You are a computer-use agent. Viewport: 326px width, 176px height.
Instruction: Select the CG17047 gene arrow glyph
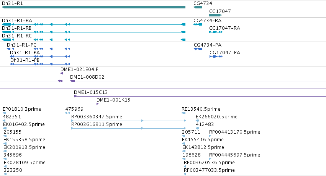click(x=216, y=15)
